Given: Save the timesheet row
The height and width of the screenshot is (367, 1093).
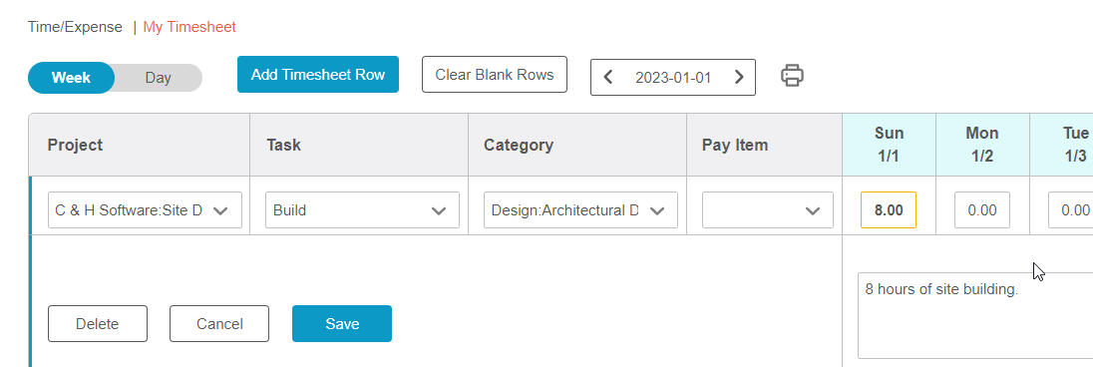Looking at the screenshot, I should [341, 324].
